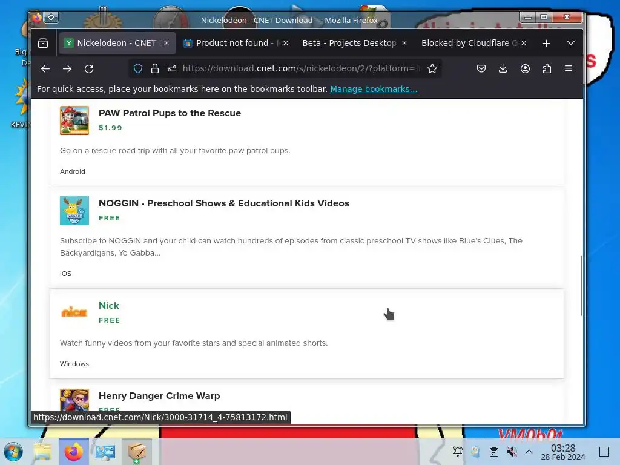
Task: Bookmark this page with the star icon
Action: [432, 69]
